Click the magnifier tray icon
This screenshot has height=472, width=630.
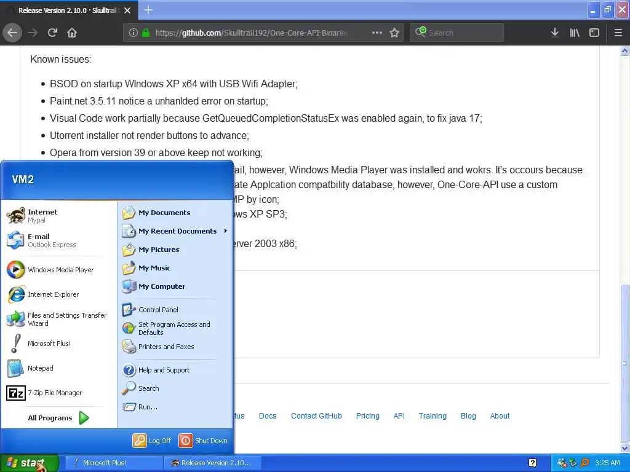tap(584, 463)
